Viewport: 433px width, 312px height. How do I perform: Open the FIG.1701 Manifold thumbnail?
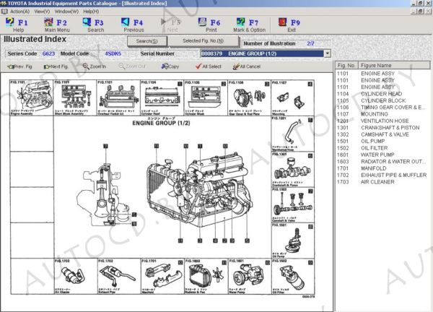click(162, 277)
